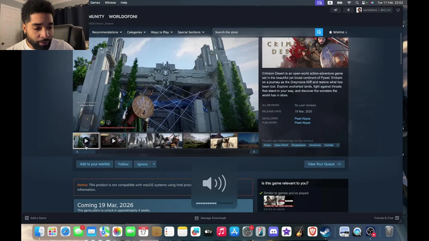Select the Singleplayer tag
Viewport: 429px width, 241px height.
tap(298, 145)
